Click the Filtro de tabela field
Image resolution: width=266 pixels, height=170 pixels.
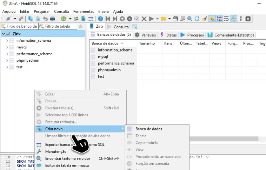click(58, 26)
